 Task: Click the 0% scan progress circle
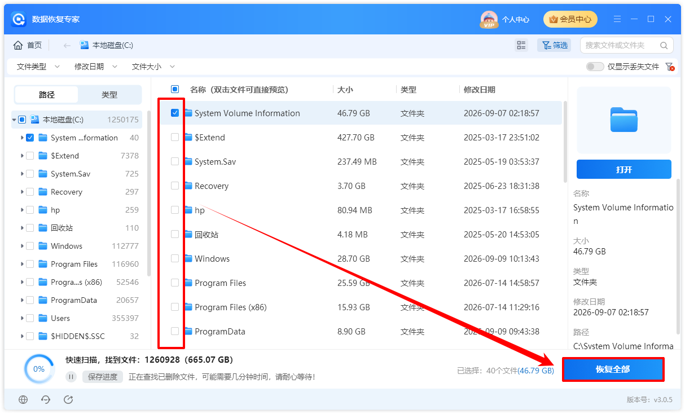39,369
